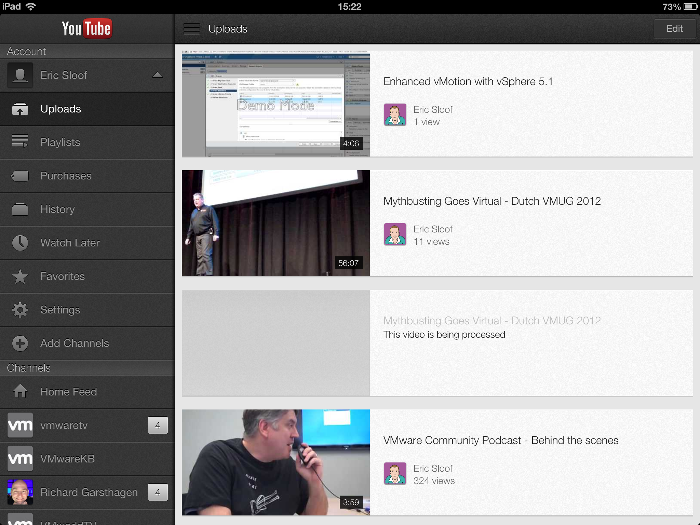Open VMware Community Podcast - Behind the scenes title

click(501, 441)
